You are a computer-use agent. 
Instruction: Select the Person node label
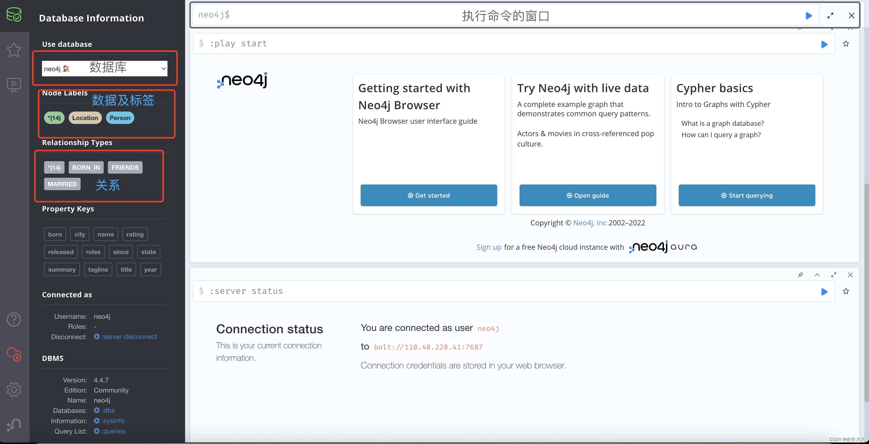120,118
